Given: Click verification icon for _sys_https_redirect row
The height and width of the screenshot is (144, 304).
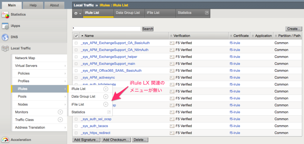Looking at the screenshot, I should 172,133.
